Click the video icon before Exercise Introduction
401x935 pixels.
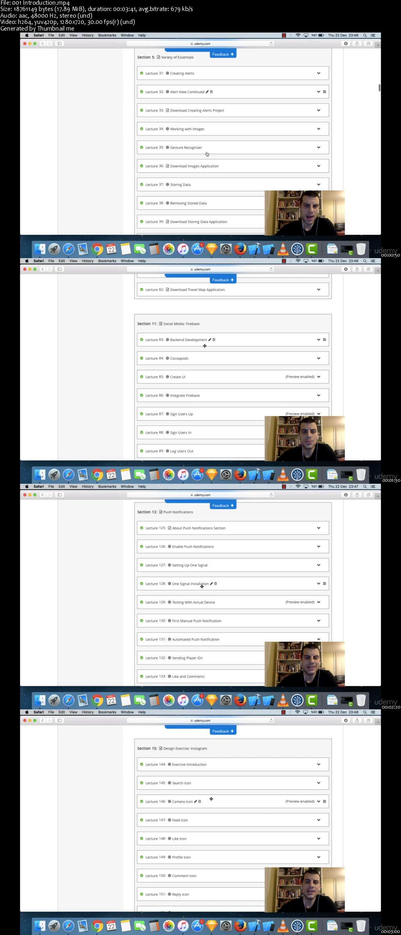170,764
